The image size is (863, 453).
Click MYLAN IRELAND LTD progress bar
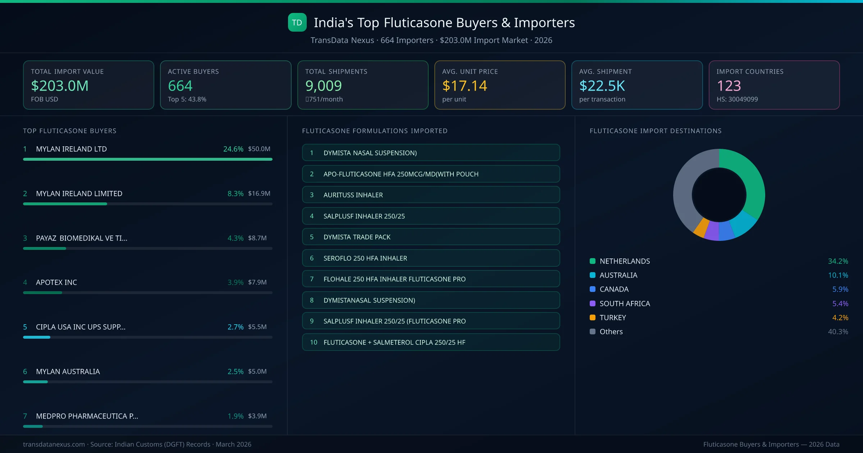point(147,159)
